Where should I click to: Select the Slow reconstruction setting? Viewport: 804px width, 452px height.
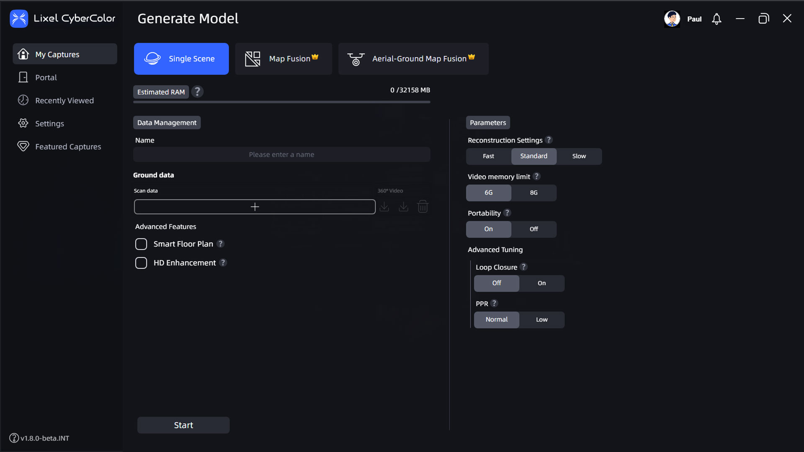click(x=579, y=156)
